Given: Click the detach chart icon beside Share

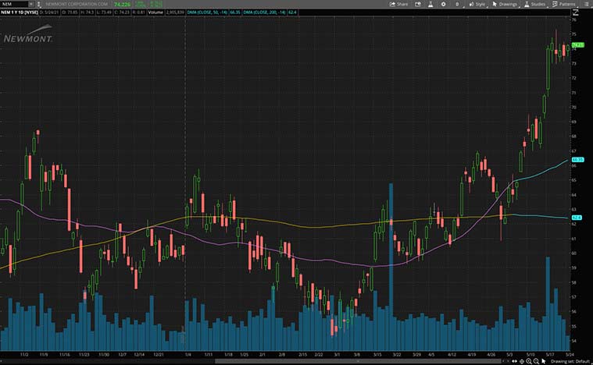Looking at the screenshot, I should point(417,4).
